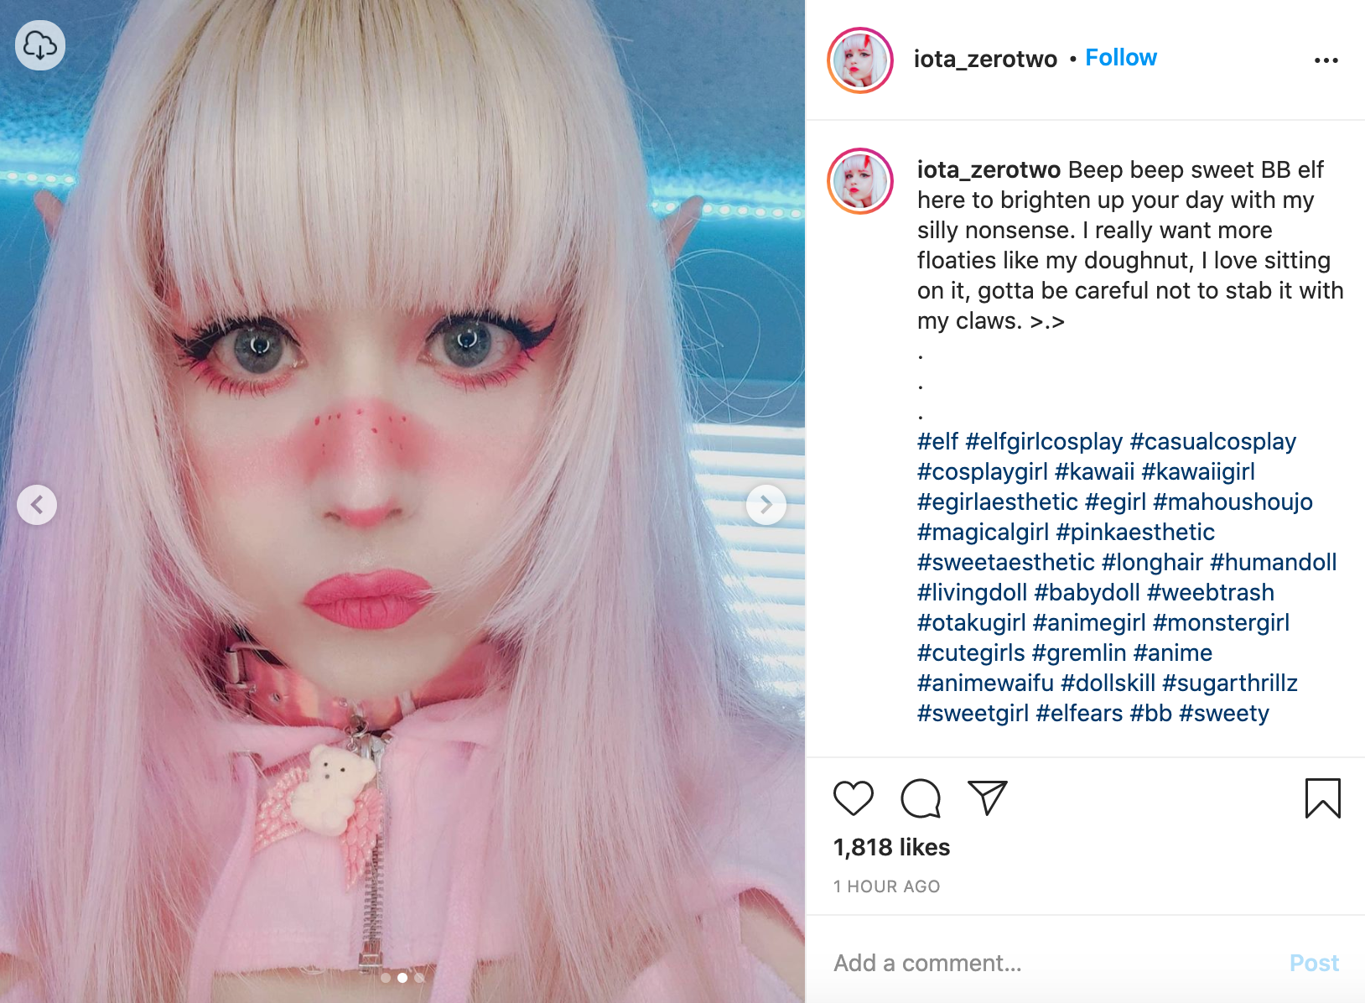This screenshot has height=1003, width=1365.
Task: View the 1,818 likes list
Action: [x=891, y=847]
